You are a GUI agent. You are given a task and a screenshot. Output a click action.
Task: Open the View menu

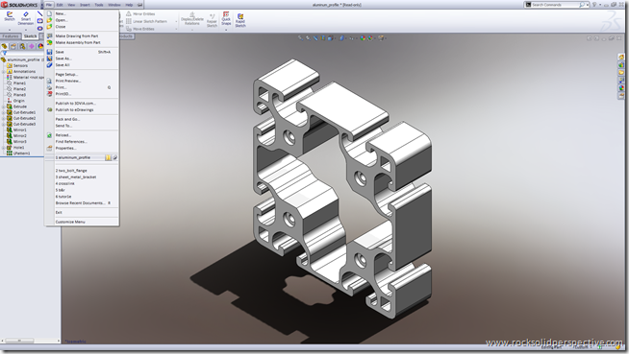(71, 5)
